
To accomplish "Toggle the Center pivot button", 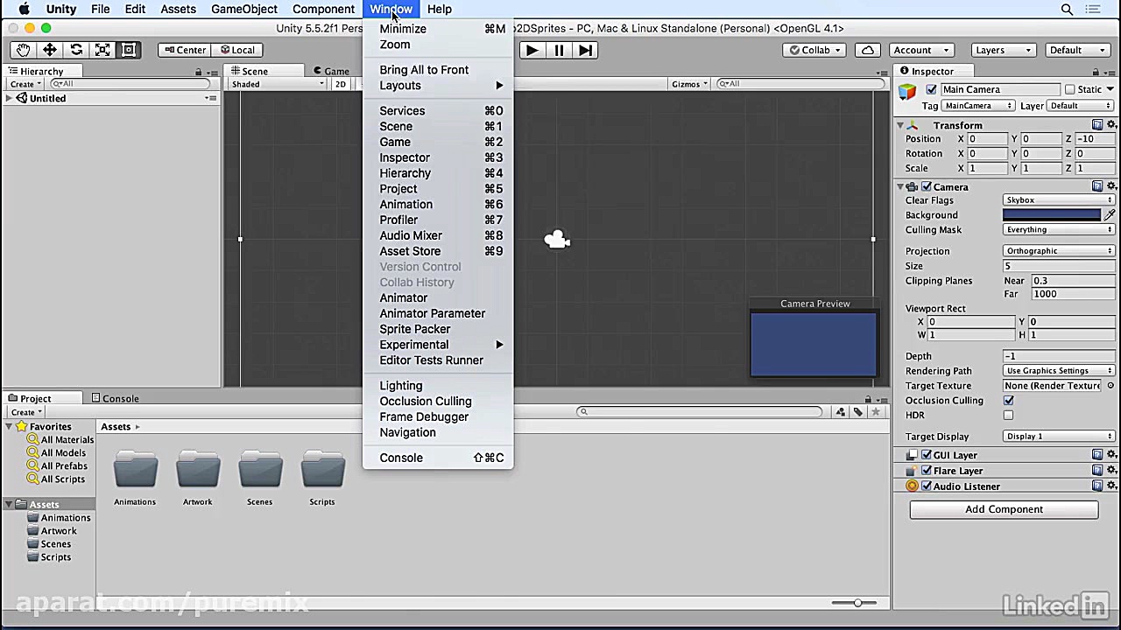I will coord(184,50).
